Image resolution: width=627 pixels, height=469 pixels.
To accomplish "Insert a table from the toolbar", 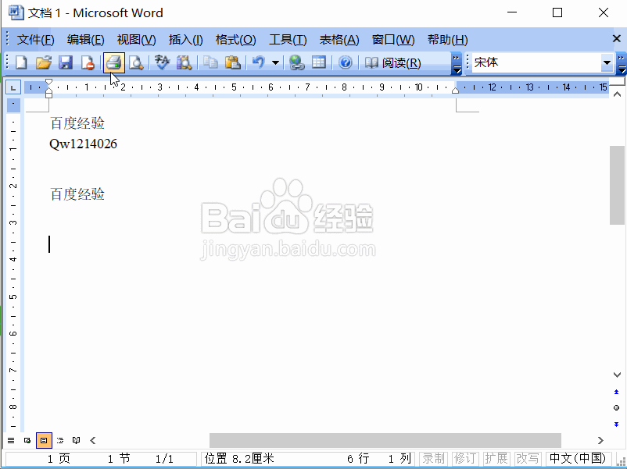I will pos(319,62).
